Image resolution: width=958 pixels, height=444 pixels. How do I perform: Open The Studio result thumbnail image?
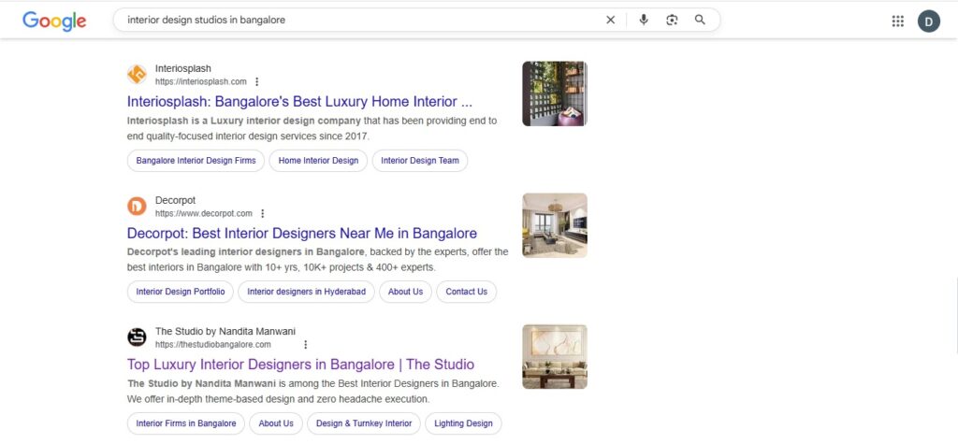click(555, 357)
